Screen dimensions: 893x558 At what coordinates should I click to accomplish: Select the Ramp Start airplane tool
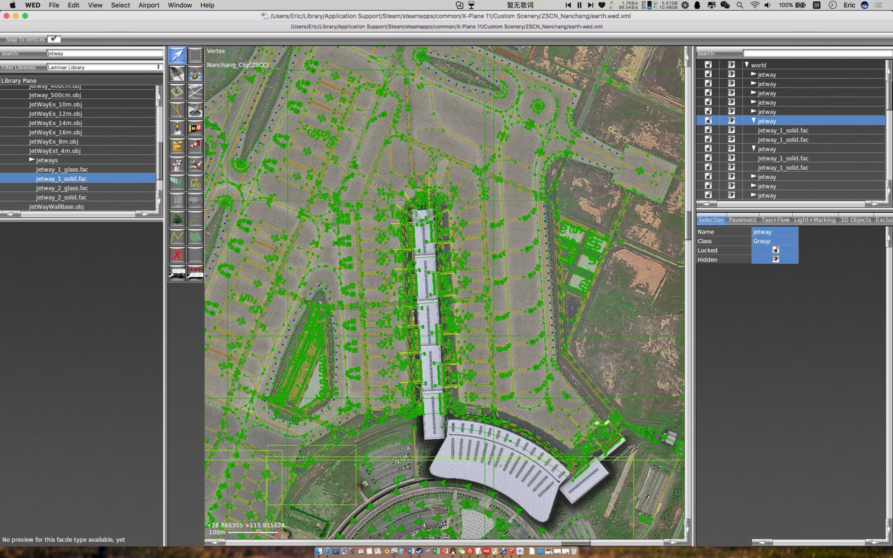pyautogui.click(x=195, y=164)
